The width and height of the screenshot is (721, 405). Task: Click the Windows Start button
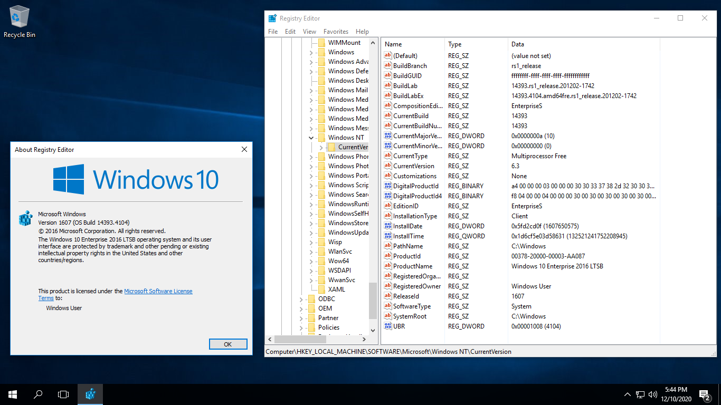13,394
